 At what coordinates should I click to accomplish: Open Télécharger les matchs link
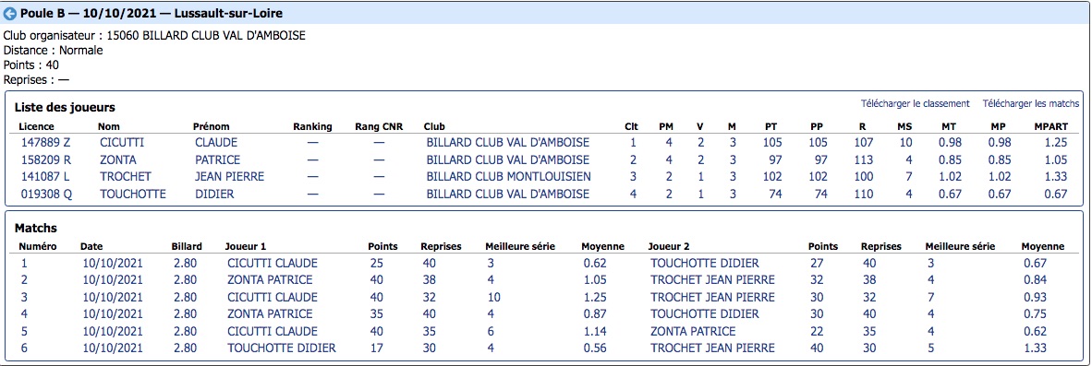click(1031, 103)
